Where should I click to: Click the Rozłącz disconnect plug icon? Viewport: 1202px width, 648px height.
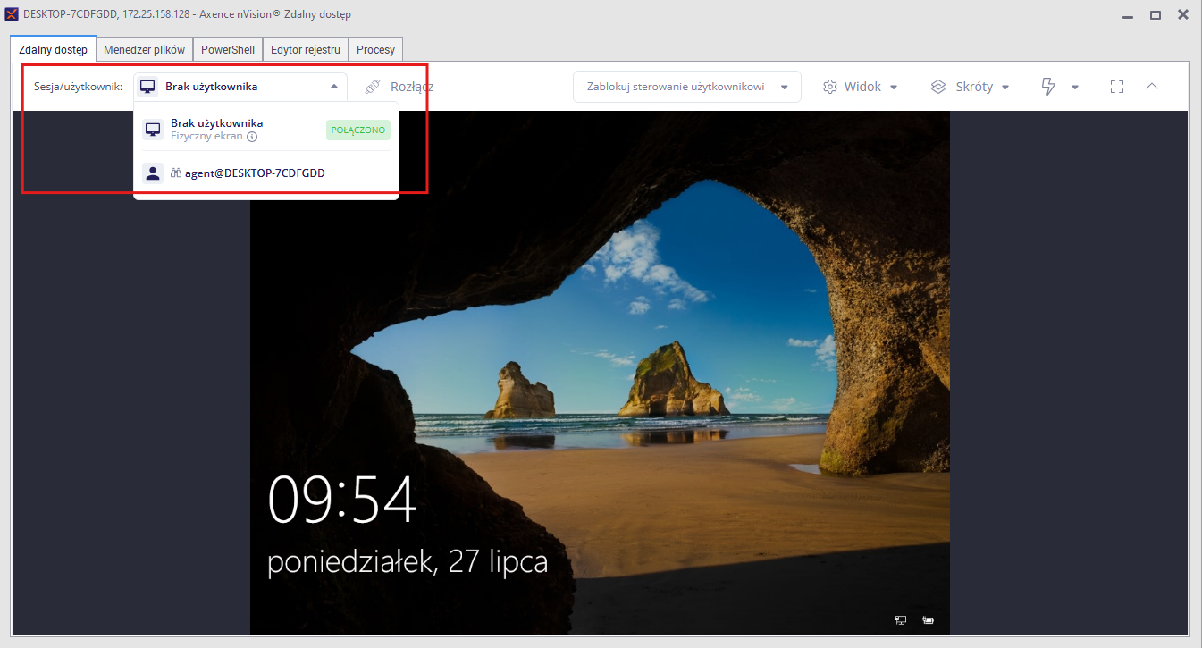pyautogui.click(x=373, y=87)
